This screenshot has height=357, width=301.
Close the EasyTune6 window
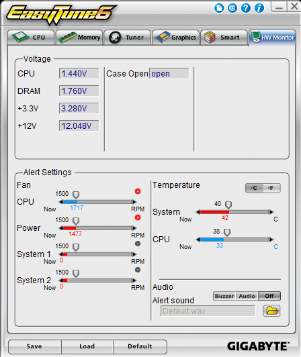294,6
